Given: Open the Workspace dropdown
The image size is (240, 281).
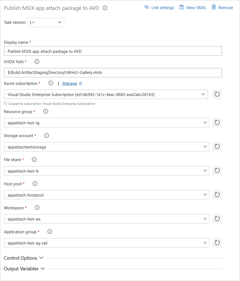Looking at the screenshot, I should [106, 219].
